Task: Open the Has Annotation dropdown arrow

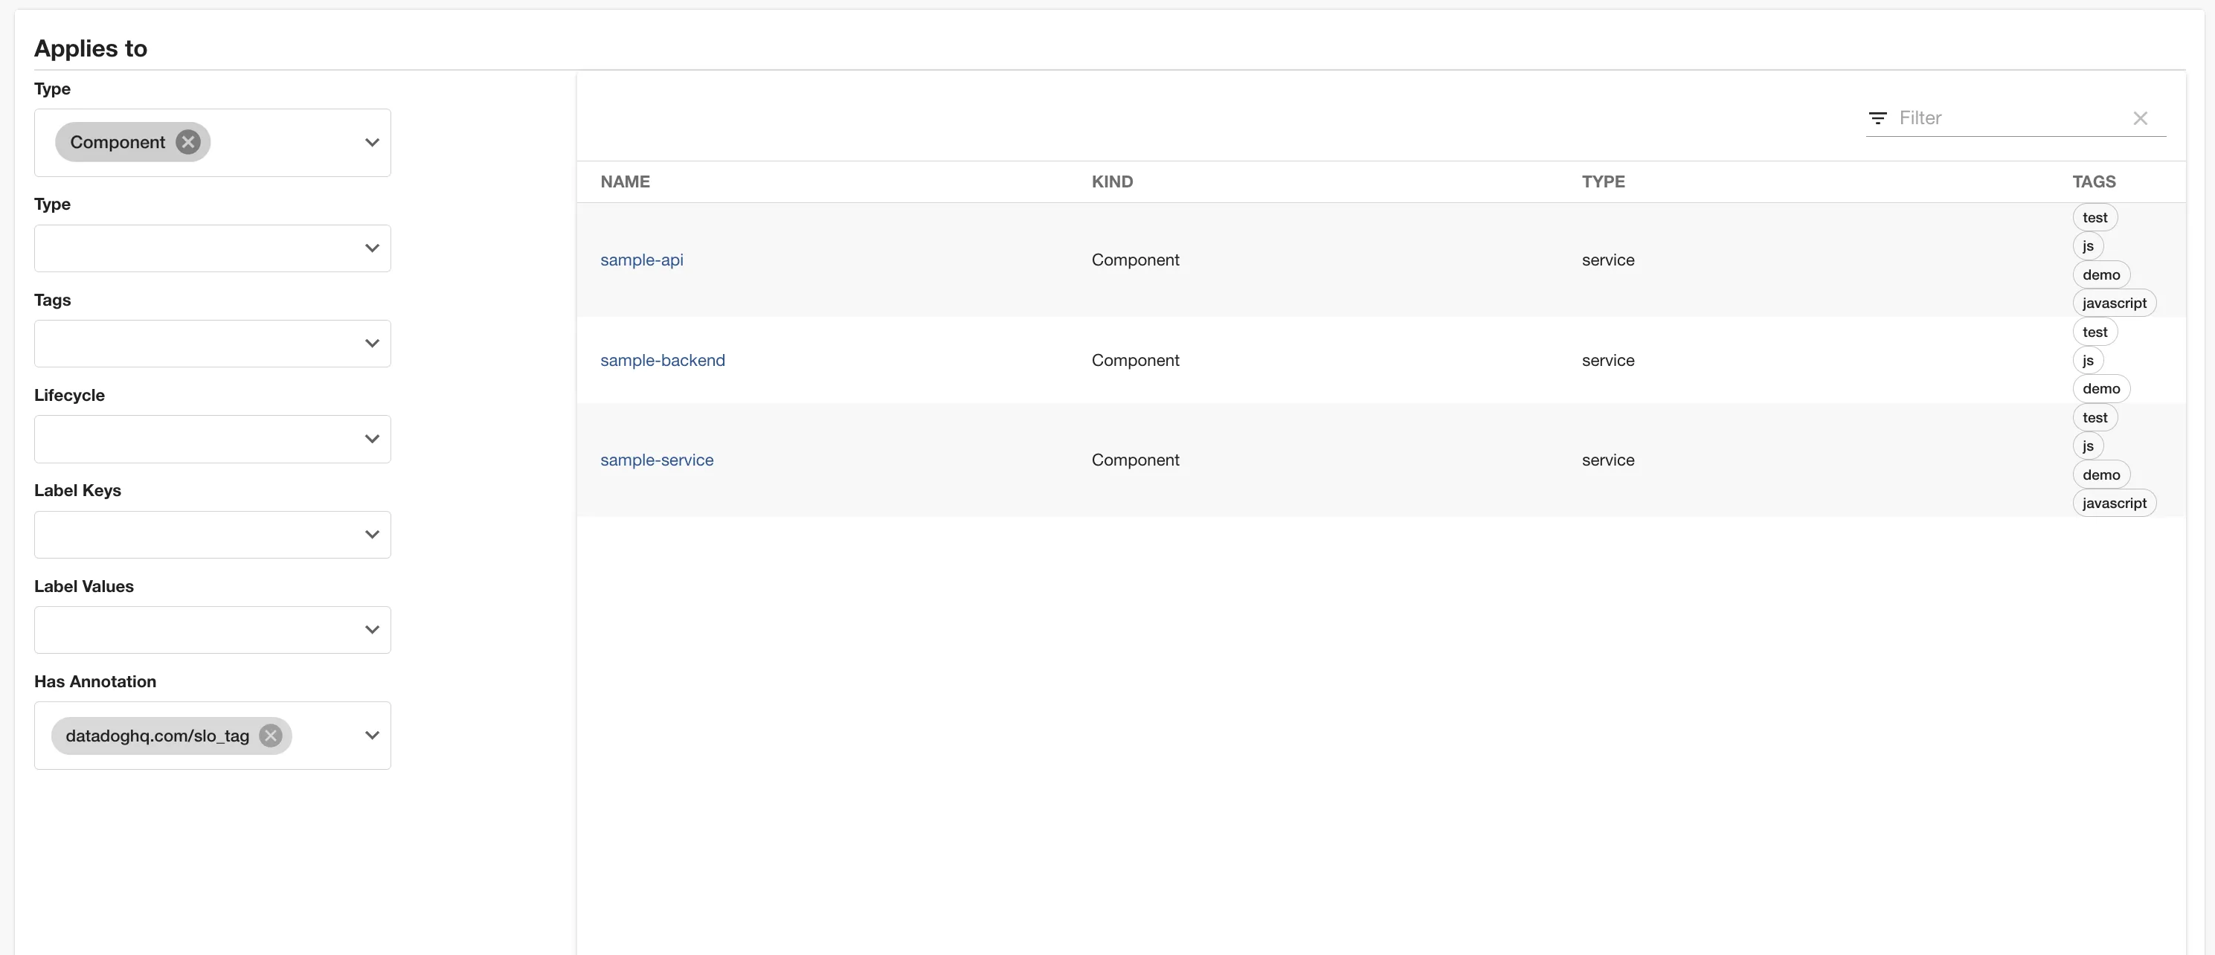Action: click(371, 736)
